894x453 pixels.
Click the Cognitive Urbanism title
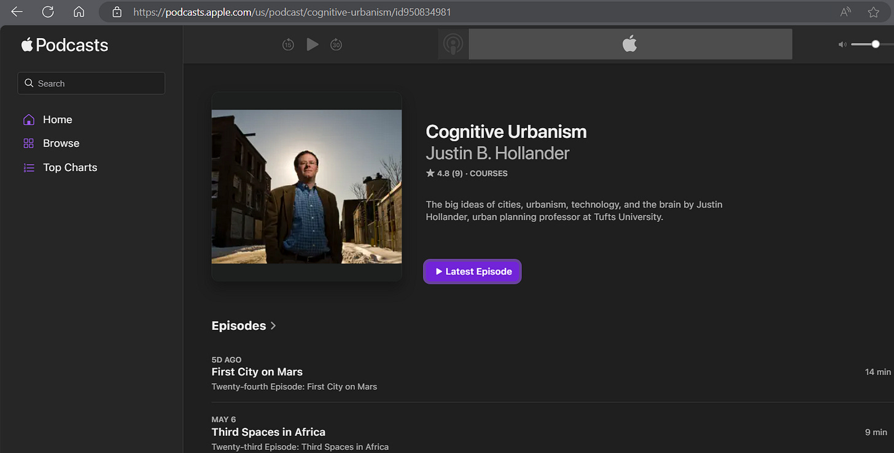506,132
